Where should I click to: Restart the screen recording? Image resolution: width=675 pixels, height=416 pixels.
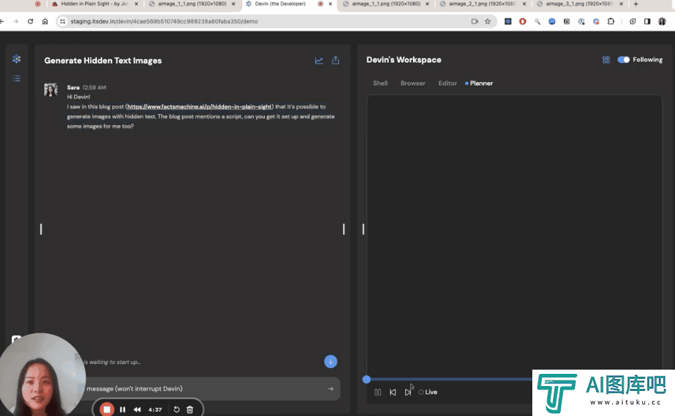tap(176, 410)
